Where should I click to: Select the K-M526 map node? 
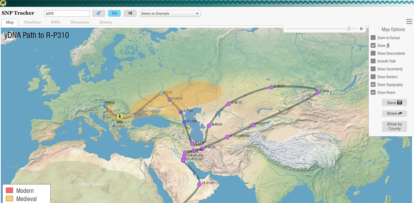click(202, 149)
